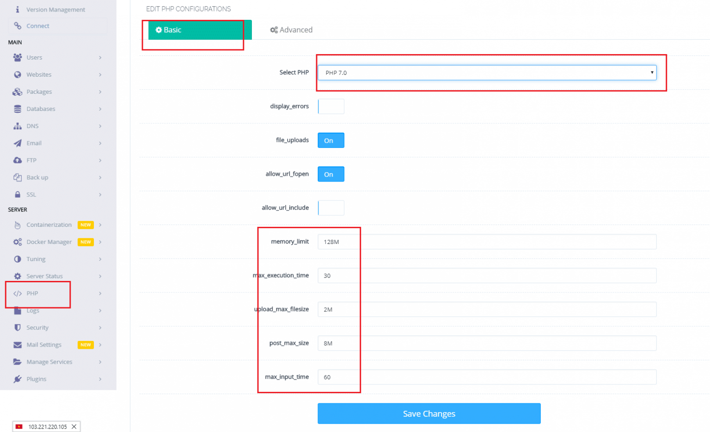Image resolution: width=710 pixels, height=432 pixels.
Task: Open the Containerization fire icon
Action: tap(17, 225)
